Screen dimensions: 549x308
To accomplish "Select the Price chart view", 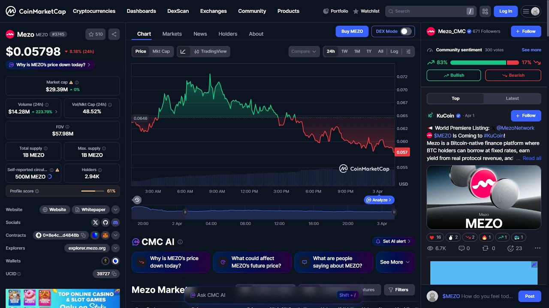I will (141, 51).
